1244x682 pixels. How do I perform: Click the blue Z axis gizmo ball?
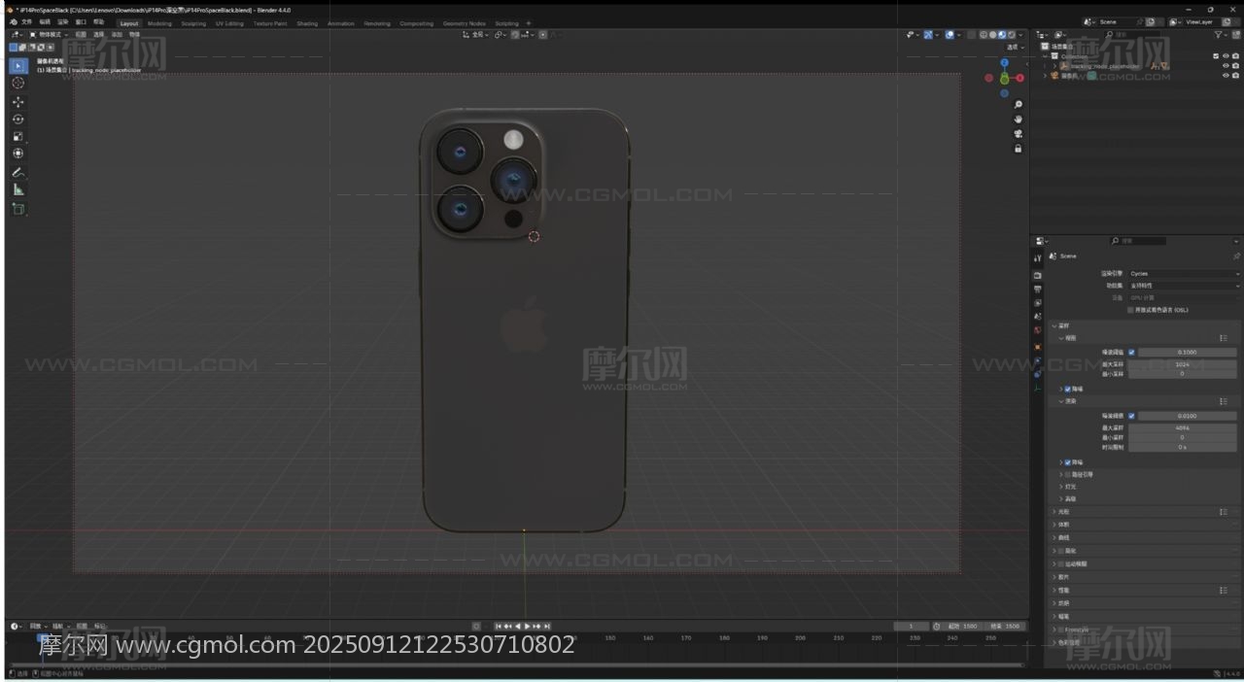[x=1004, y=63]
